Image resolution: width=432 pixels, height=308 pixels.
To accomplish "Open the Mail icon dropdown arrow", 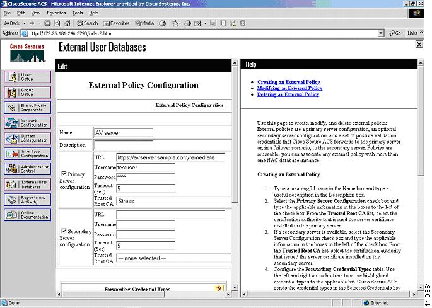I will (x=180, y=23).
